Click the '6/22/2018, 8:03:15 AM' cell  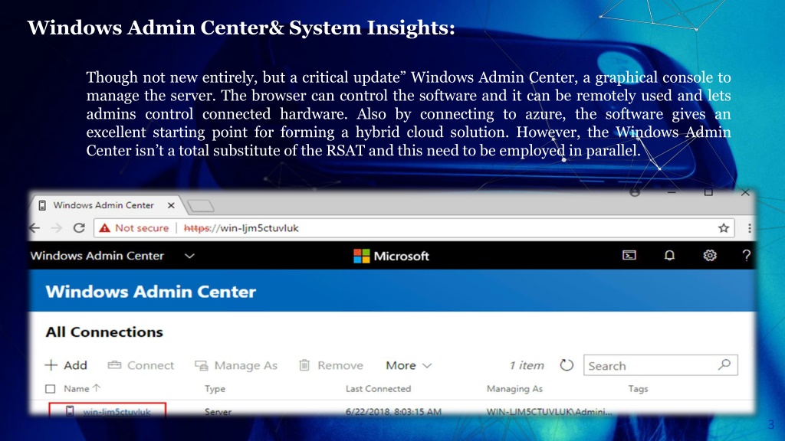(x=393, y=411)
